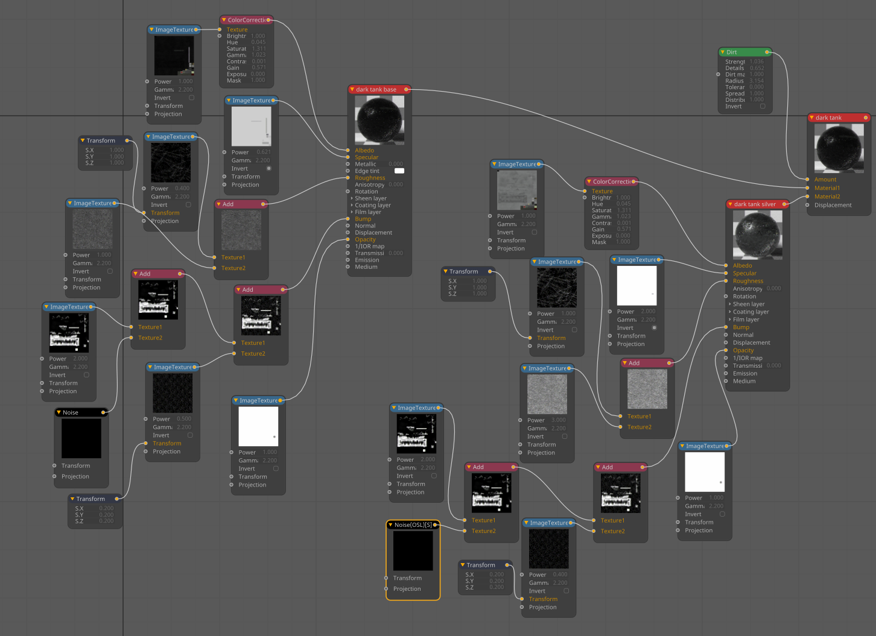876x636 pixels.
Task: Click the Noise node's output socket
Action: tap(104, 413)
